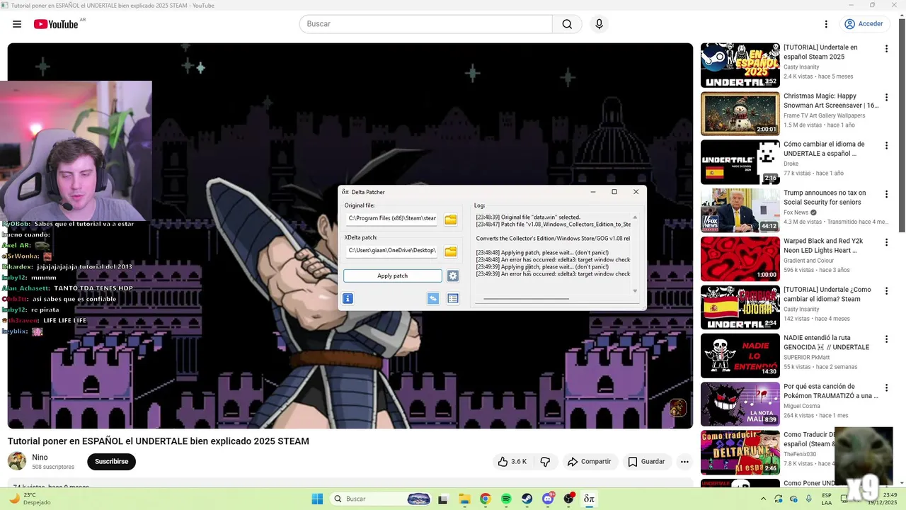906x510 pixels.
Task: Open the Windows Start menu
Action: click(317, 499)
